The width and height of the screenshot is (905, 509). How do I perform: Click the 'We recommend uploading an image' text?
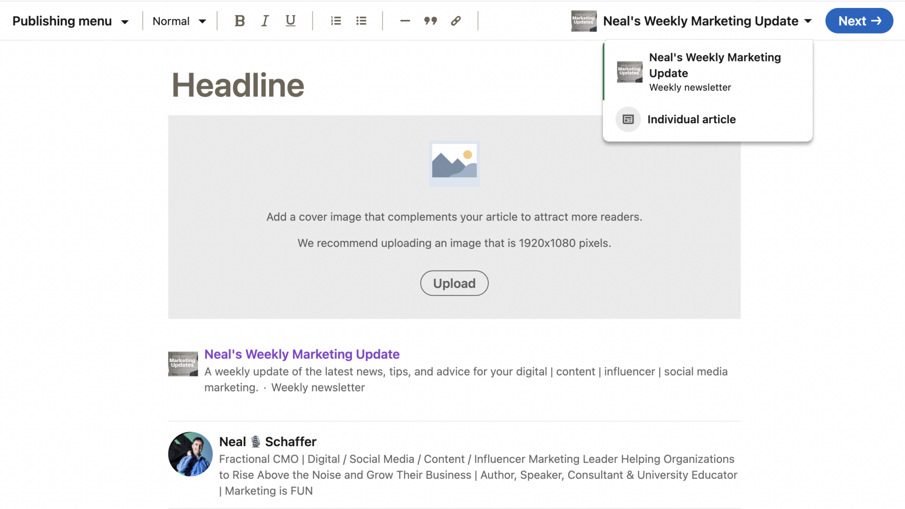(x=454, y=243)
